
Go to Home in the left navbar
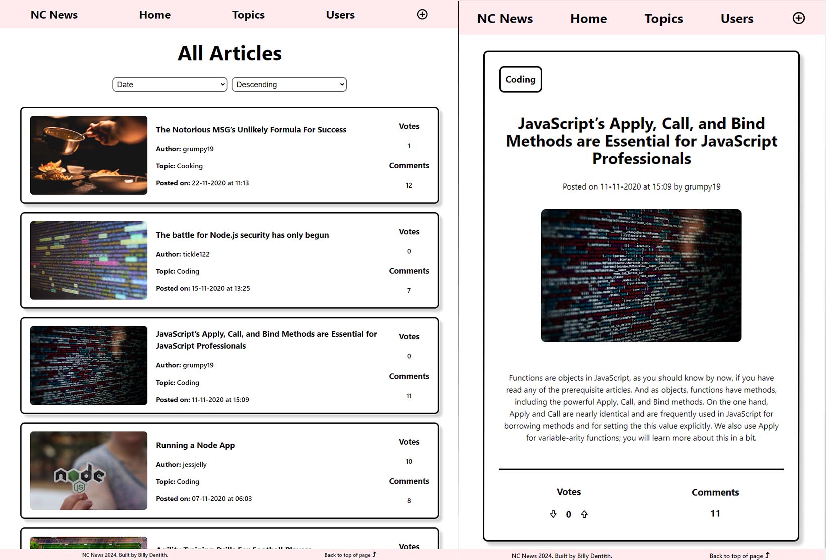[x=155, y=15]
